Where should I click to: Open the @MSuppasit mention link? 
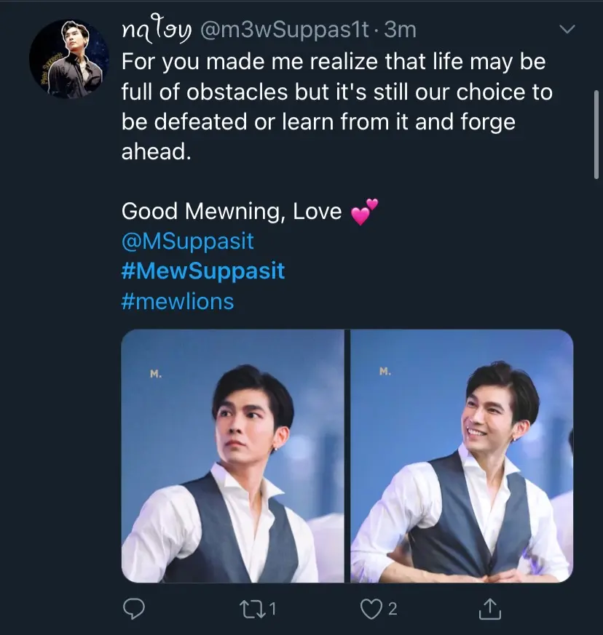coord(187,241)
